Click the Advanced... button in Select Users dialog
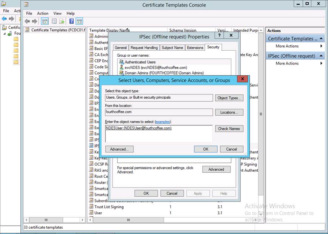Screen dimensions: 328x234 (119, 149)
